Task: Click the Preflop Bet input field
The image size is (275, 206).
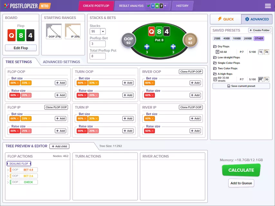Action: click(98, 44)
